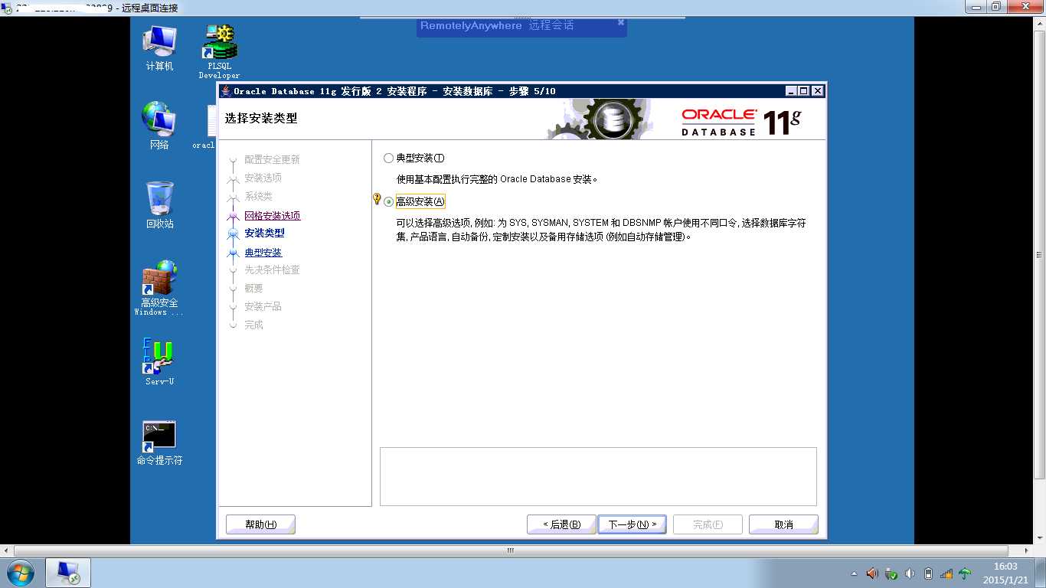Viewport: 1046px width, 588px height.
Task: Click the 安装选项 step
Action: tap(263, 178)
